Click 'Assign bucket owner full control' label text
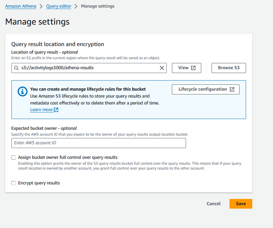The width and height of the screenshot is (273, 228). pos(68,157)
